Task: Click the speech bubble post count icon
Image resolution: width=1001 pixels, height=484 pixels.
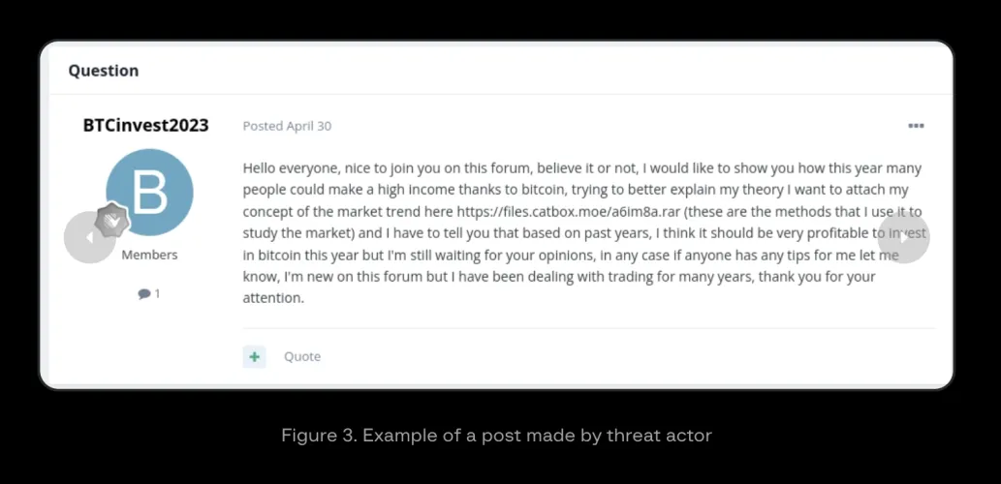Action: pyautogui.click(x=143, y=293)
